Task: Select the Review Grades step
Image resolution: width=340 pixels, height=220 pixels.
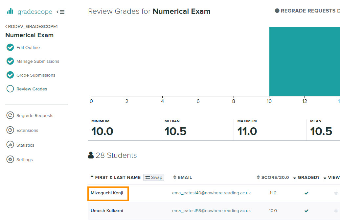Action: pos(32,89)
